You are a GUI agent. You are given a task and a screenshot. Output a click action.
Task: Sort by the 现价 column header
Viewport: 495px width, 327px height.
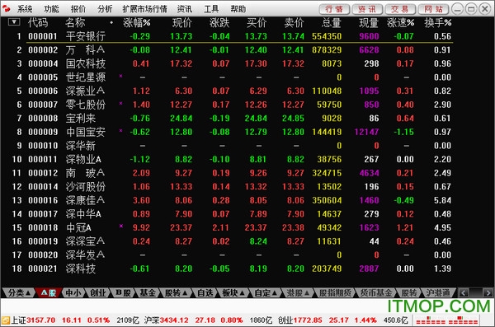(x=182, y=23)
